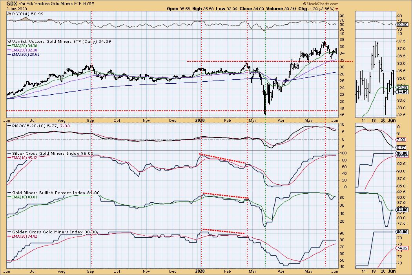Select the Low 33.94 value
Image resolution: width=412 pixels, height=275 pixels.
[226, 9]
